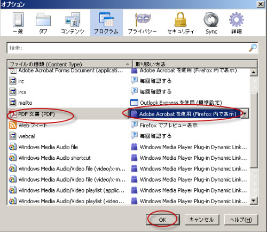The width and height of the screenshot is (267, 232).
Task: Open the Sync settings panel
Action: [x=211, y=23]
